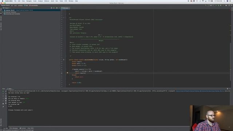Click the intention lightbulb in the gutter
The image size is (233, 131).
(x=67, y=73)
